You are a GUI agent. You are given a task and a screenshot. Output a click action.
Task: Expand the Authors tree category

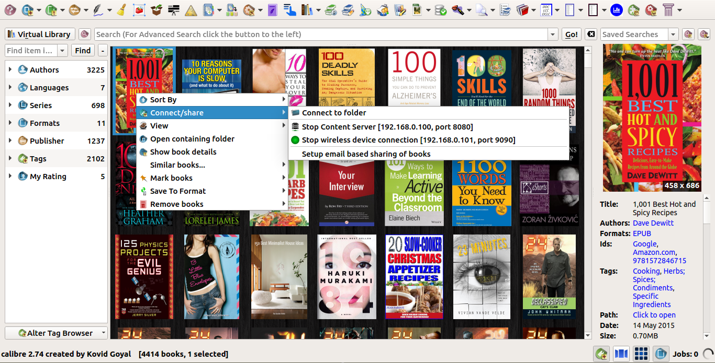click(x=10, y=69)
